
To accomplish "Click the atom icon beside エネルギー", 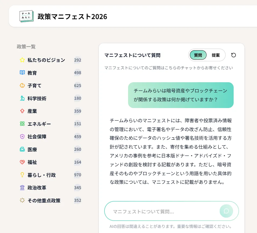I will (x=22, y=124).
